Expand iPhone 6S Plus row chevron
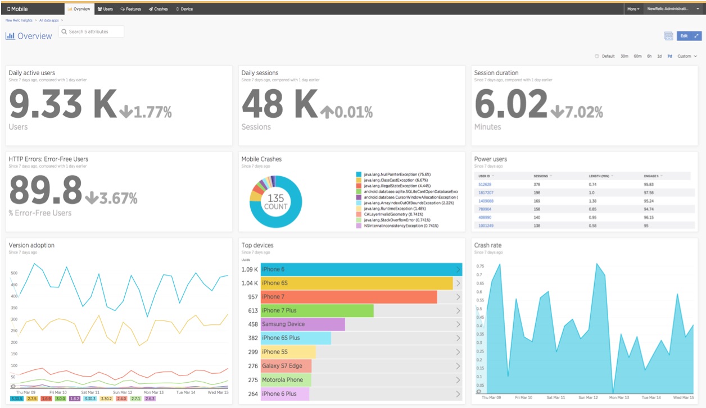Viewport: 706px width, 408px height. pos(458,338)
